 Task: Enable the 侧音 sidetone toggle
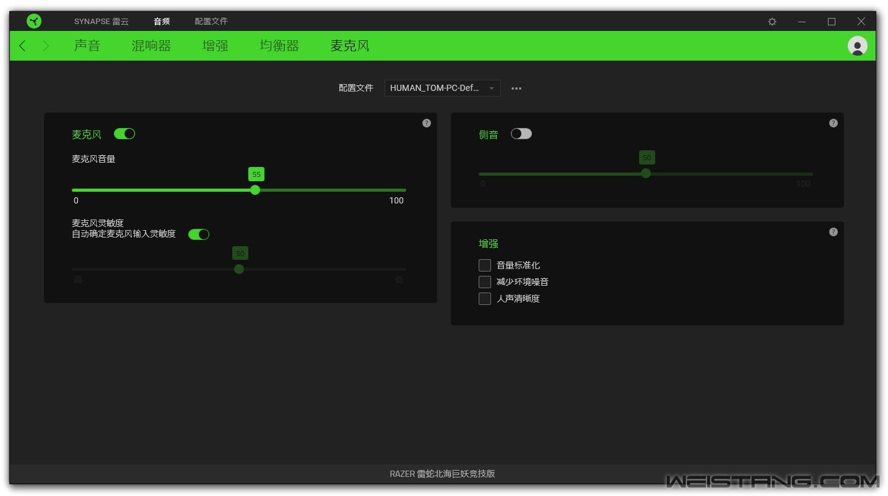[x=521, y=134]
